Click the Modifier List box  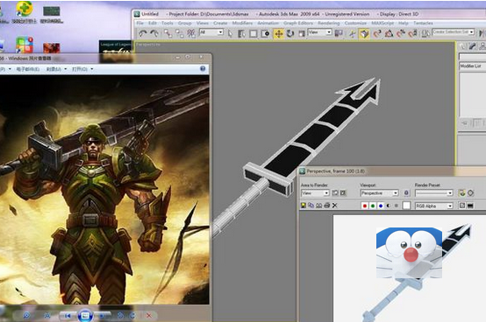point(472,66)
